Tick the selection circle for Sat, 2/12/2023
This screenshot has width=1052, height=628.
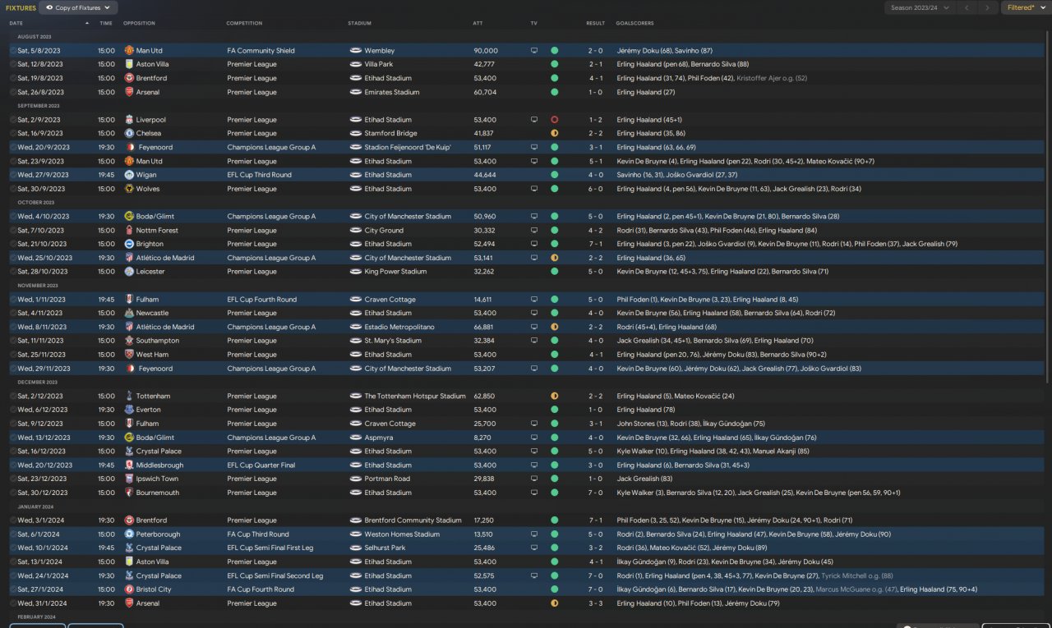click(13, 396)
